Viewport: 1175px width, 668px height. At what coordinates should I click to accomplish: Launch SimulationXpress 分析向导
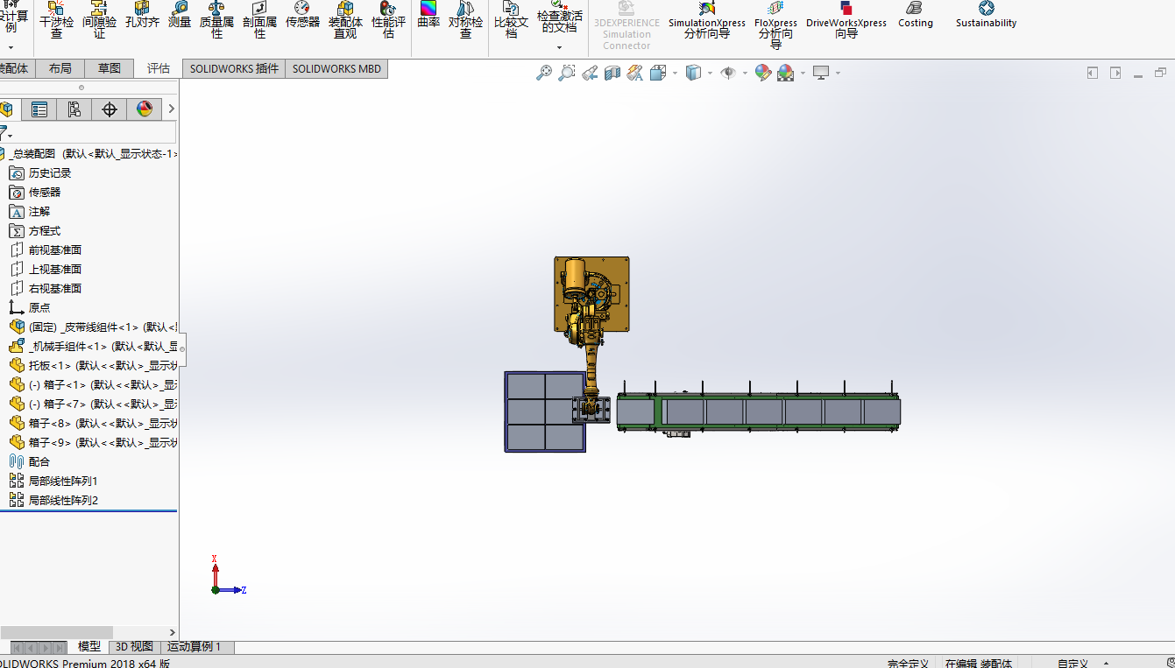(707, 19)
